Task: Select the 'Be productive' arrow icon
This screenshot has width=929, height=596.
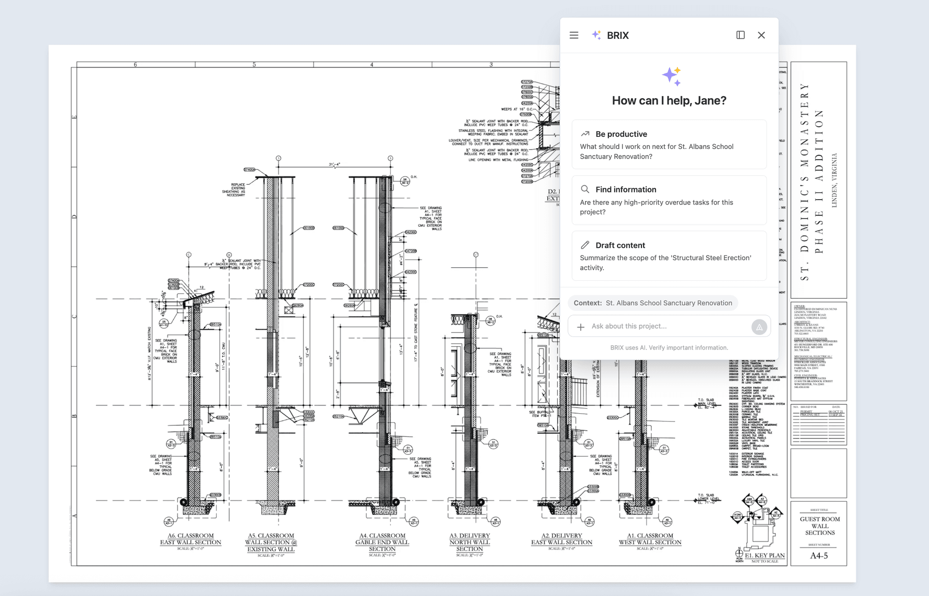Action: coord(586,133)
